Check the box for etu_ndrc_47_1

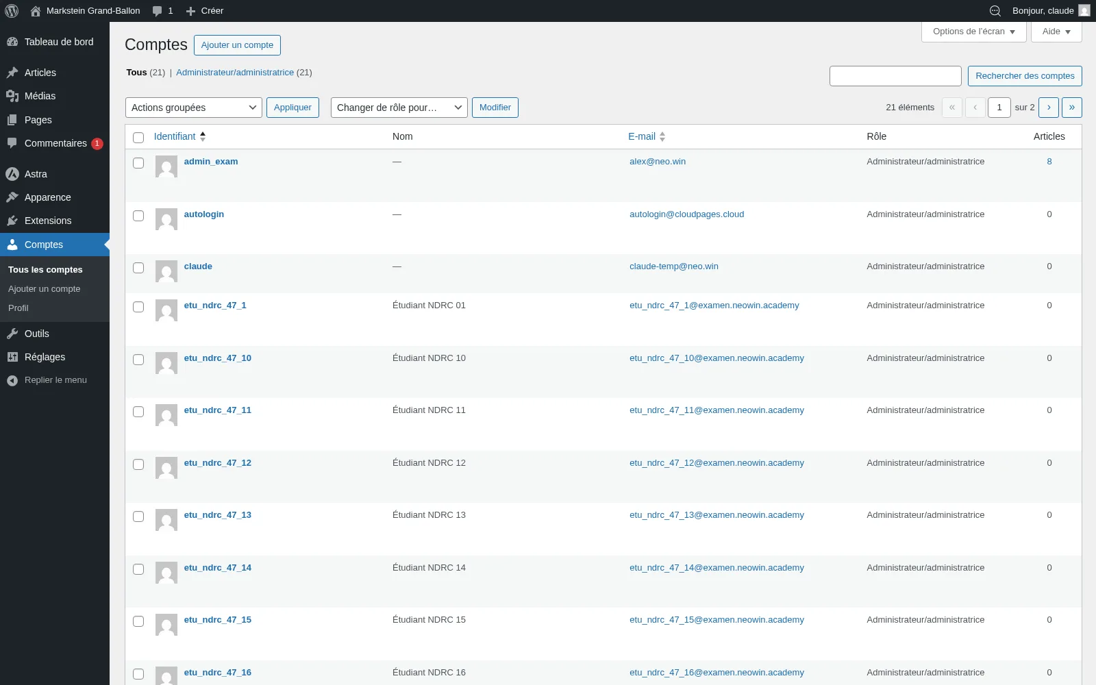point(138,307)
